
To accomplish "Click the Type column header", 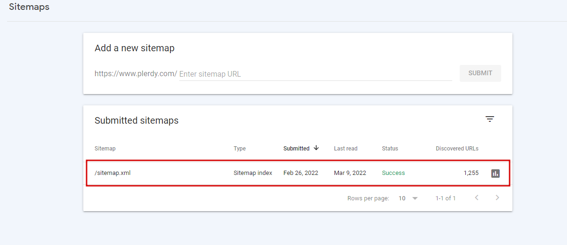I will coord(240,149).
